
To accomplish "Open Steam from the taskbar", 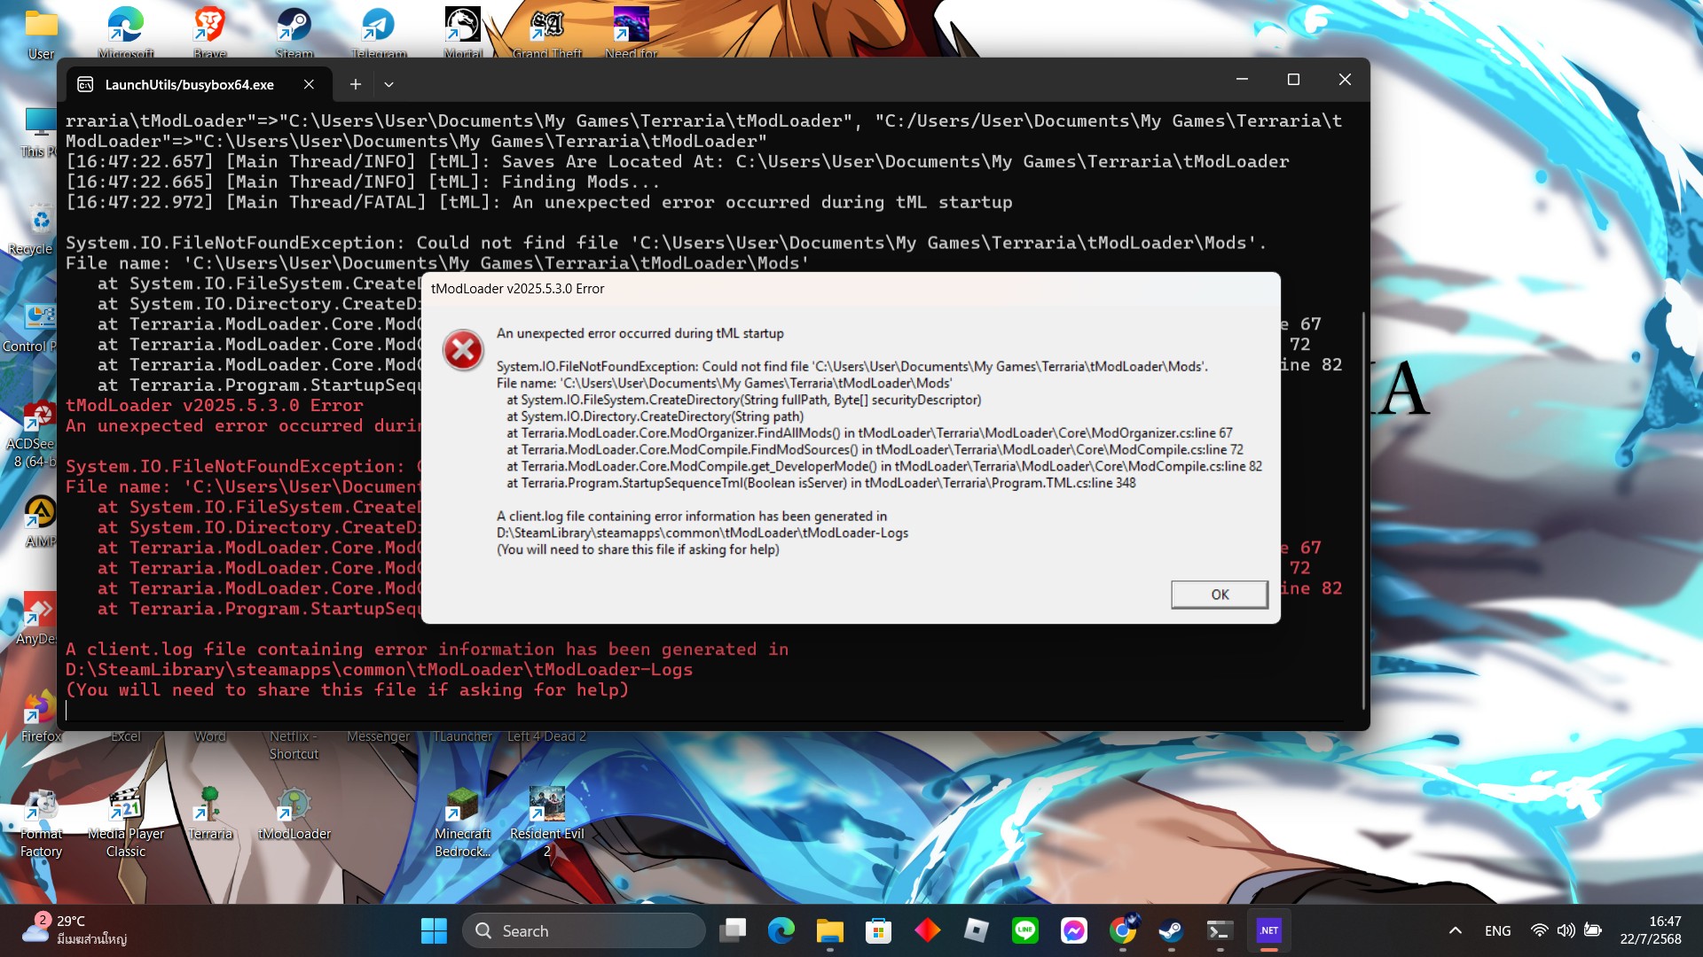I will [x=1172, y=930].
